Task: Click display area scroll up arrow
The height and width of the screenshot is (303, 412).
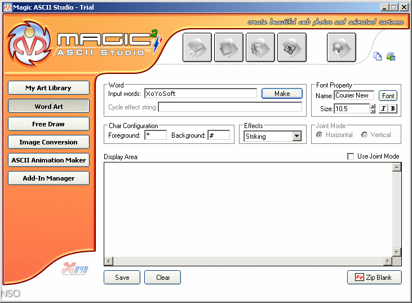Action: point(396,167)
